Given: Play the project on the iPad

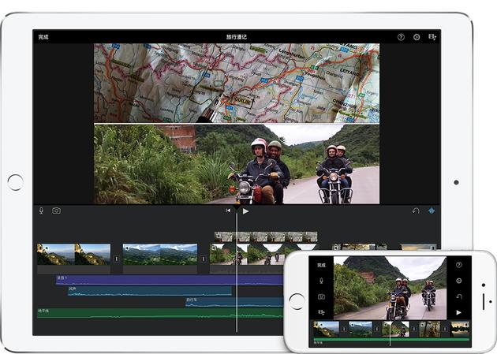Looking at the screenshot, I should [x=245, y=211].
